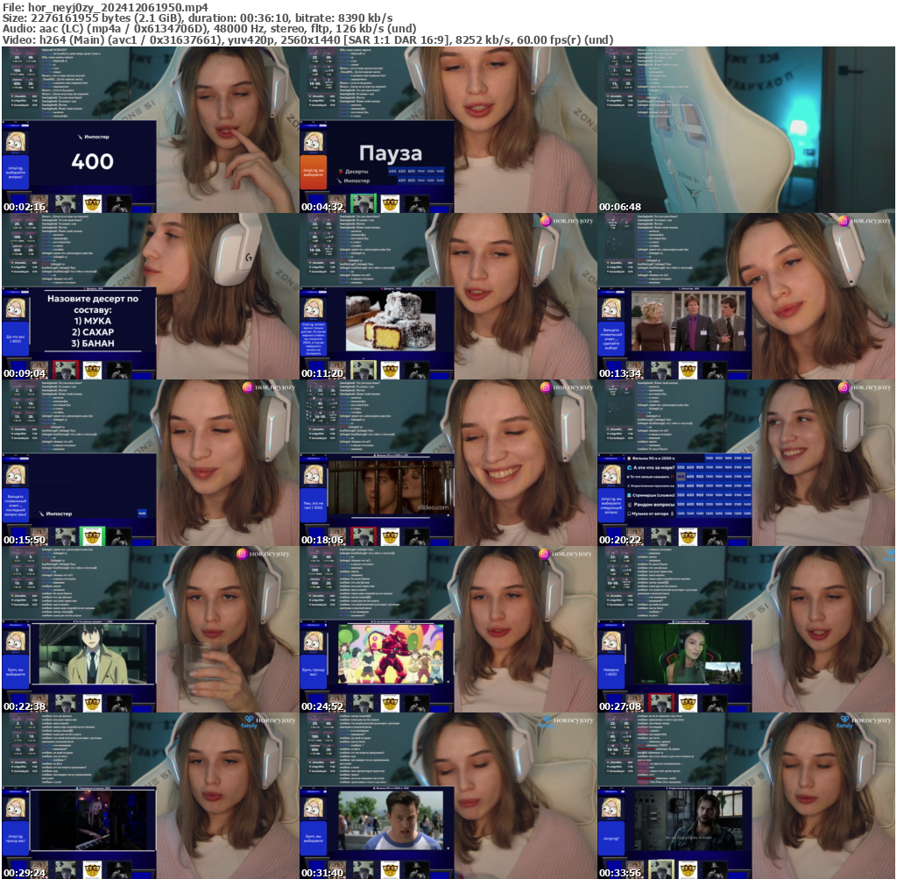
Task: Click the icon next to 'А это что за море?'
Action: (628, 468)
